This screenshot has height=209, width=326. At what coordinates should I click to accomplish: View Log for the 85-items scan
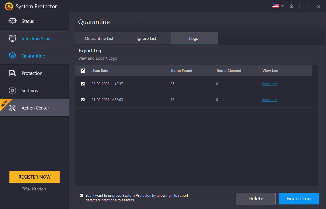pyautogui.click(x=269, y=84)
